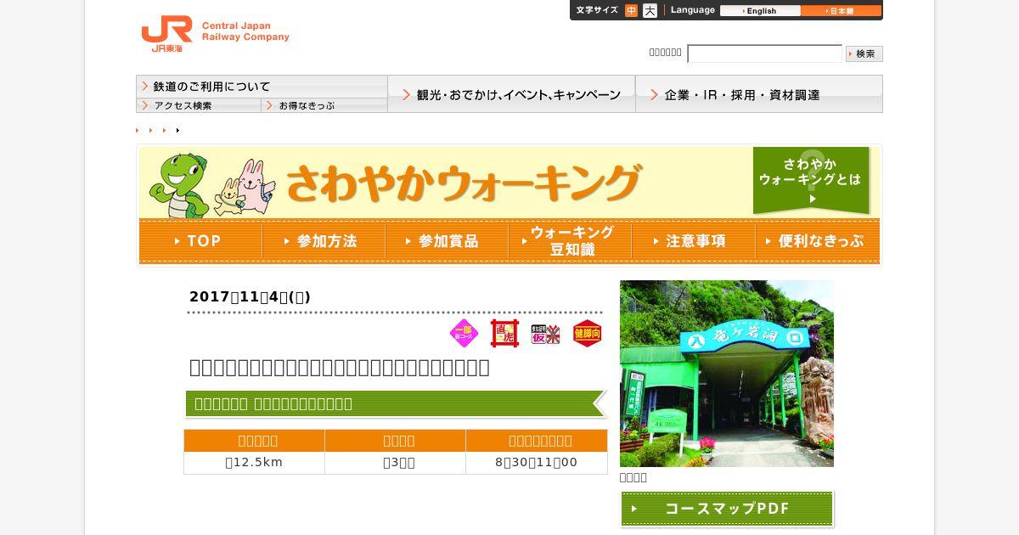Click the pink diamond course icon
The image size is (1019, 535).
(x=464, y=334)
